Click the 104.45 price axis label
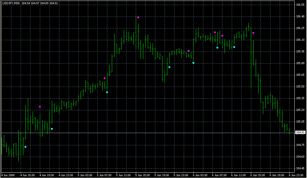This screenshot has width=307, height=178. point(300,168)
